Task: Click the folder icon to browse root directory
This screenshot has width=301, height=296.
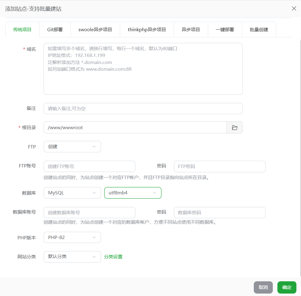Action: 234,128
